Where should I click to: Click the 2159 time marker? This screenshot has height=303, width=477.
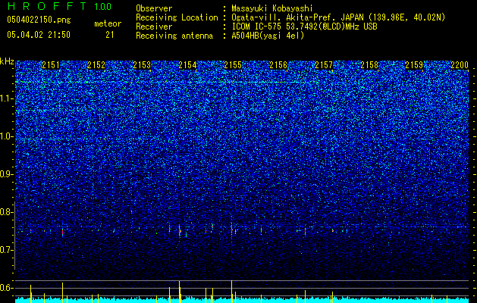point(414,64)
